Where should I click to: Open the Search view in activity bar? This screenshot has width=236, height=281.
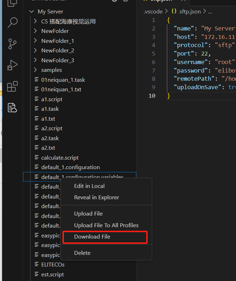click(x=12, y=22)
